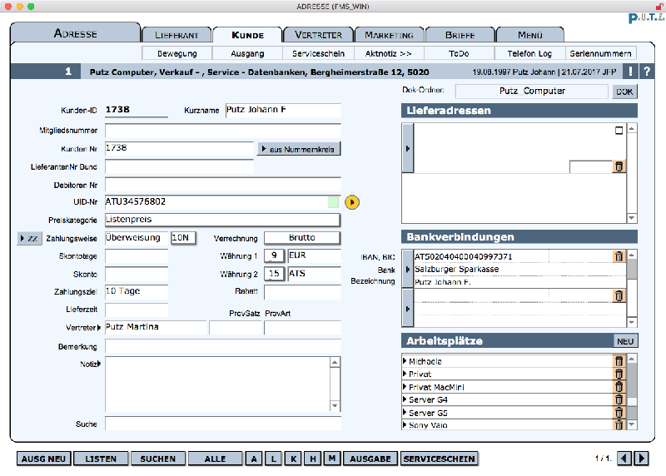
Task: Delete bank entry AT502040400040997371 with trash icon
Action: (x=619, y=256)
